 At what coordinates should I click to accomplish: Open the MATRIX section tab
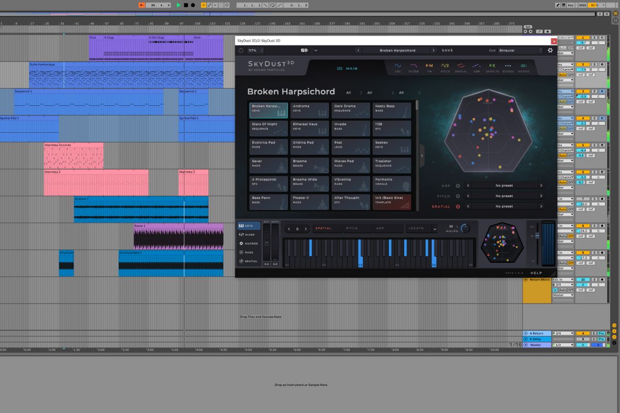click(524, 68)
